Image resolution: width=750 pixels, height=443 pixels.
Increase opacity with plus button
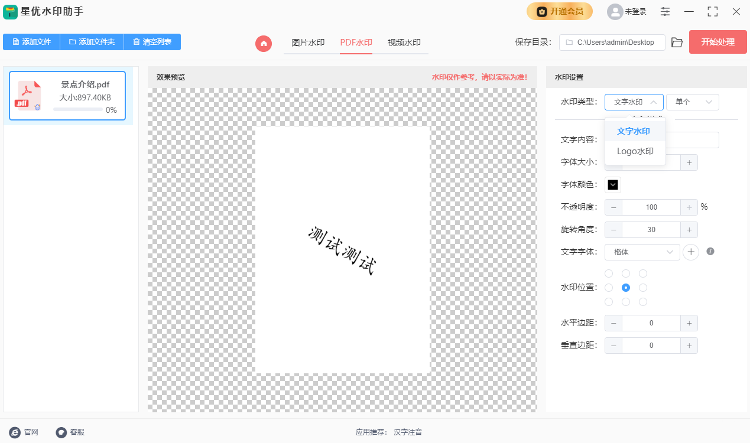click(689, 207)
